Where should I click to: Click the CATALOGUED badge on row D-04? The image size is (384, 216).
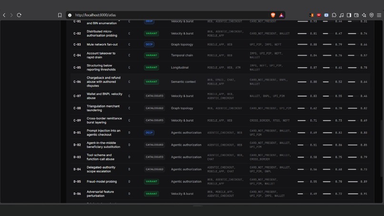[154, 169]
